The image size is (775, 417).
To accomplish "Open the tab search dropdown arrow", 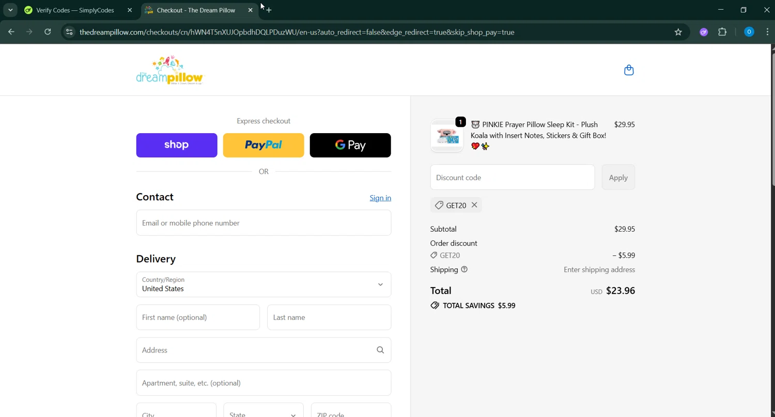I will tap(10, 10).
